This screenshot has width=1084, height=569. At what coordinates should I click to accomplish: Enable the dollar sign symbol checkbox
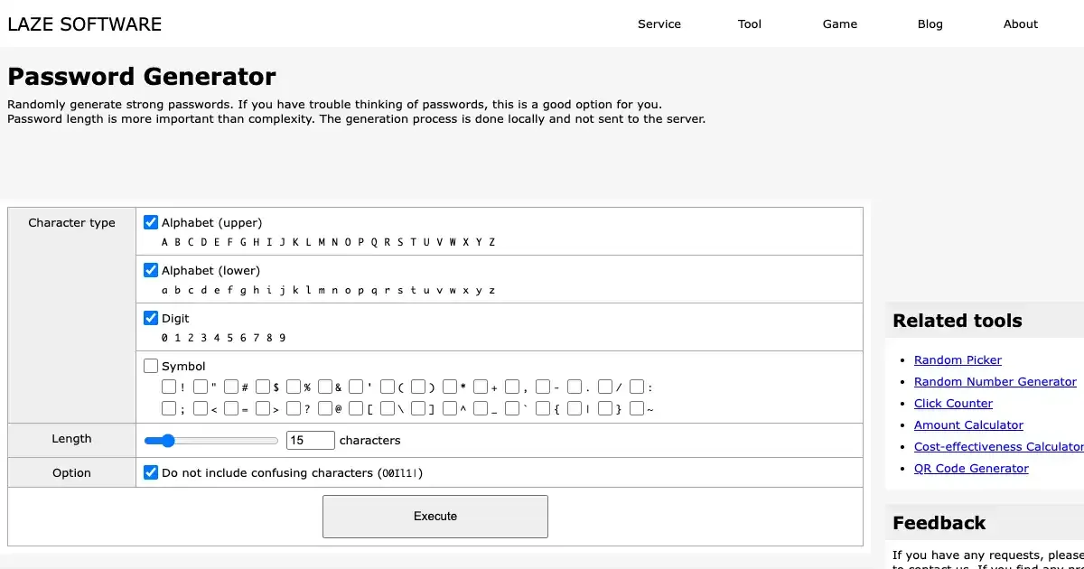pos(263,387)
